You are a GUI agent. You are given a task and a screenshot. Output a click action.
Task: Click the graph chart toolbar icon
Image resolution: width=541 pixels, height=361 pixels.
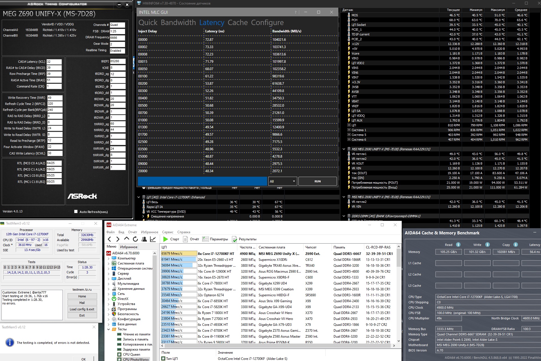tap(153, 239)
